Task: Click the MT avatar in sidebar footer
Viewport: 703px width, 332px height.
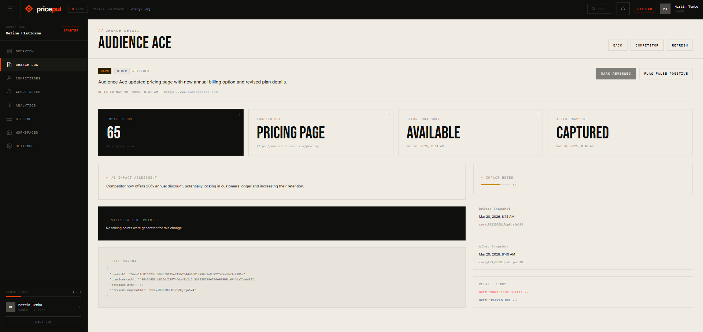Action: click(x=11, y=307)
